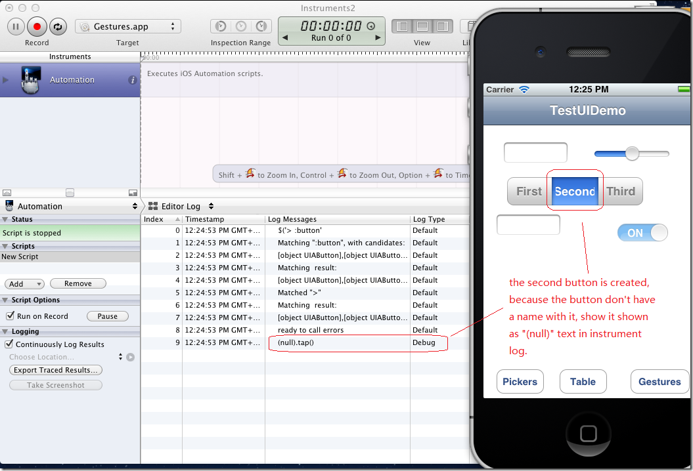This screenshot has height=471, width=693.
Task: Select log row with "$('> :button'"
Action: [x=305, y=230]
